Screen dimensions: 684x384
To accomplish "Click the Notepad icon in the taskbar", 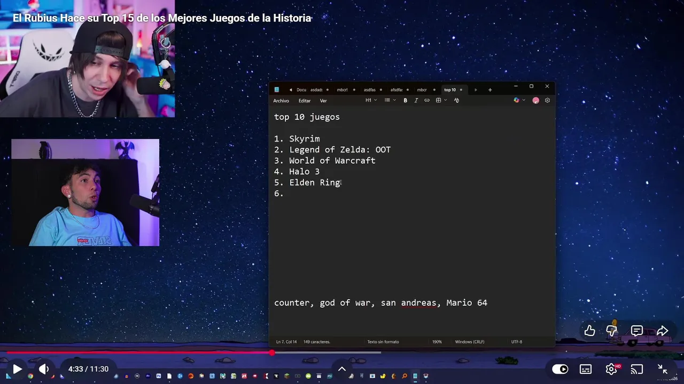I will coord(415,376).
